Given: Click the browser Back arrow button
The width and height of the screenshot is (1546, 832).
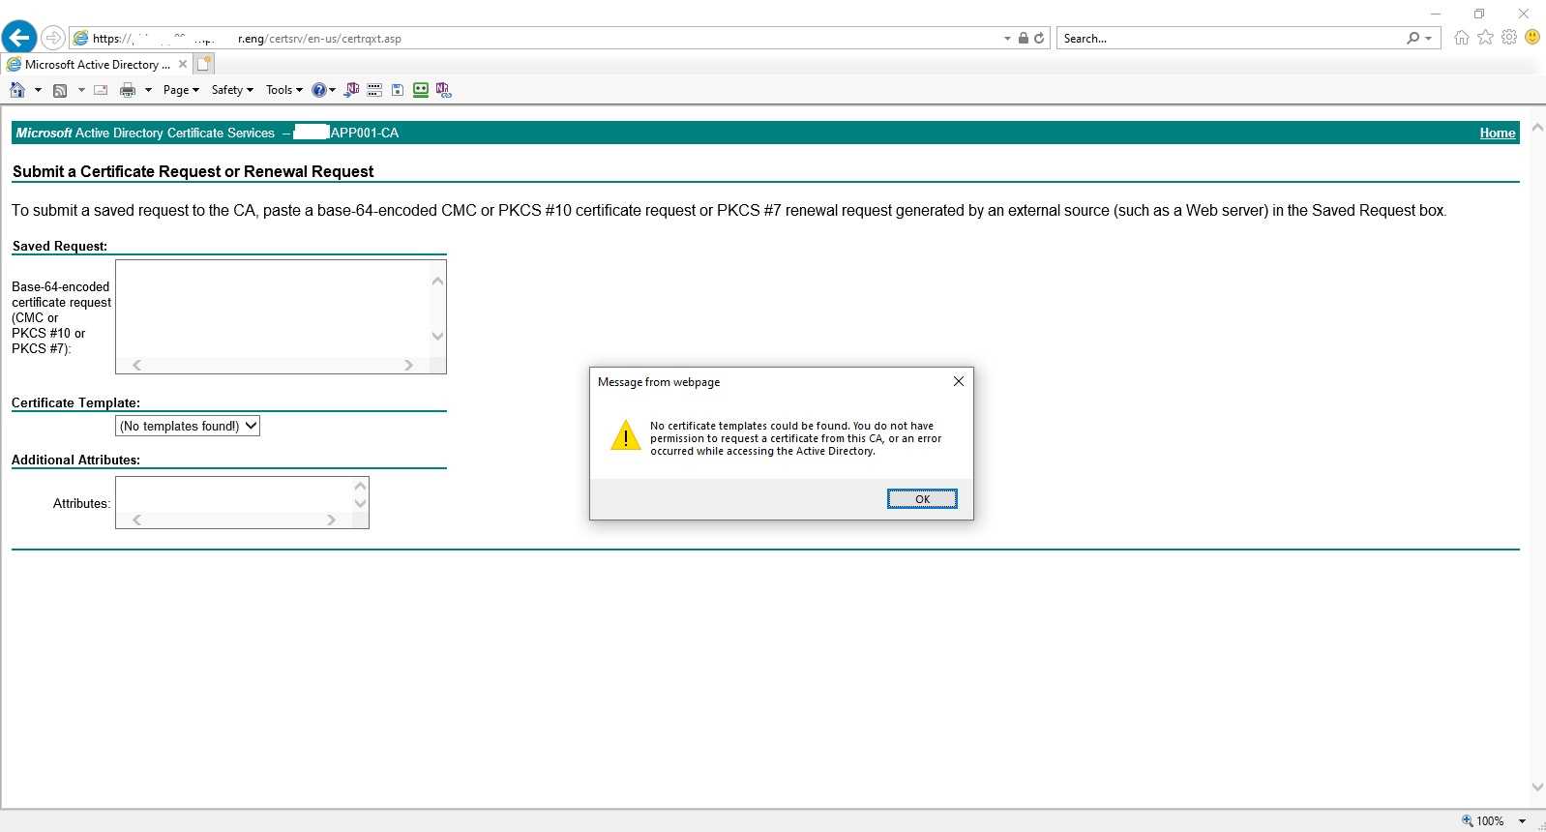Looking at the screenshot, I should click(18, 38).
